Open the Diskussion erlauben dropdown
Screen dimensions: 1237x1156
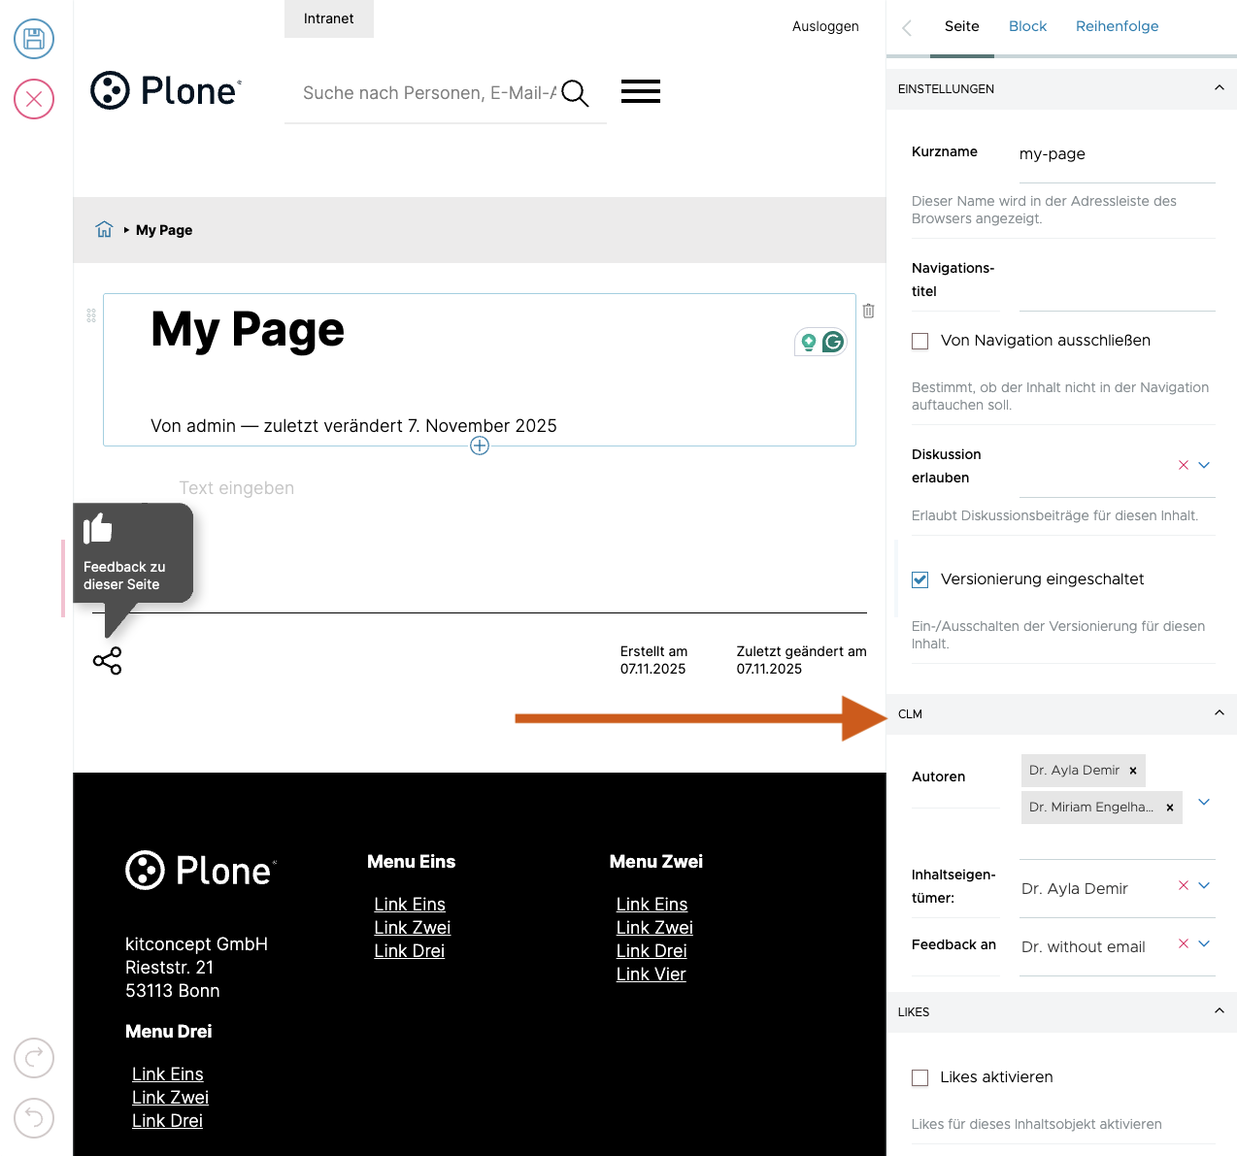coord(1204,465)
